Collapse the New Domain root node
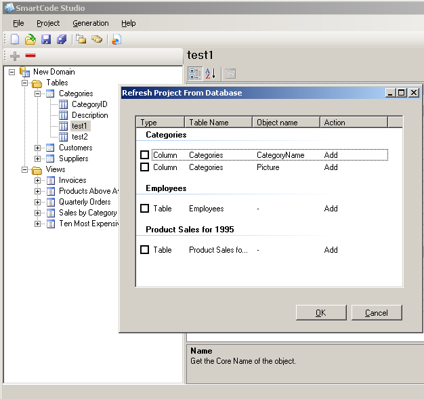The image size is (424, 399). pos(12,72)
